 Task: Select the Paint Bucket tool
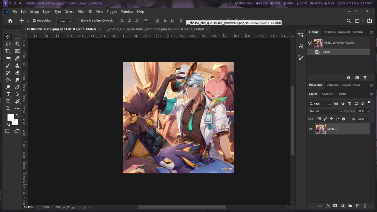(x=8, y=80)
